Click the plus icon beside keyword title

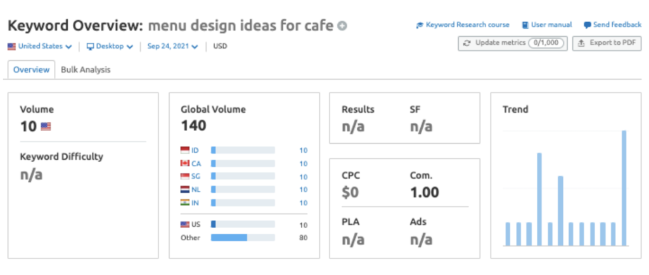[x=343, y=26]
